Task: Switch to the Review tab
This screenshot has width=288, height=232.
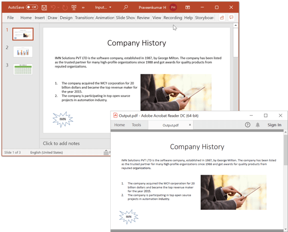Action: click(143, 18)
